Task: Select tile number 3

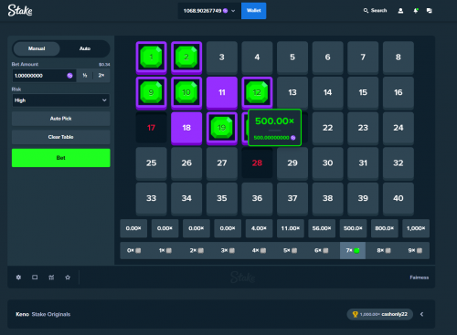Action: pyautogui.click(x=222, y=57)
